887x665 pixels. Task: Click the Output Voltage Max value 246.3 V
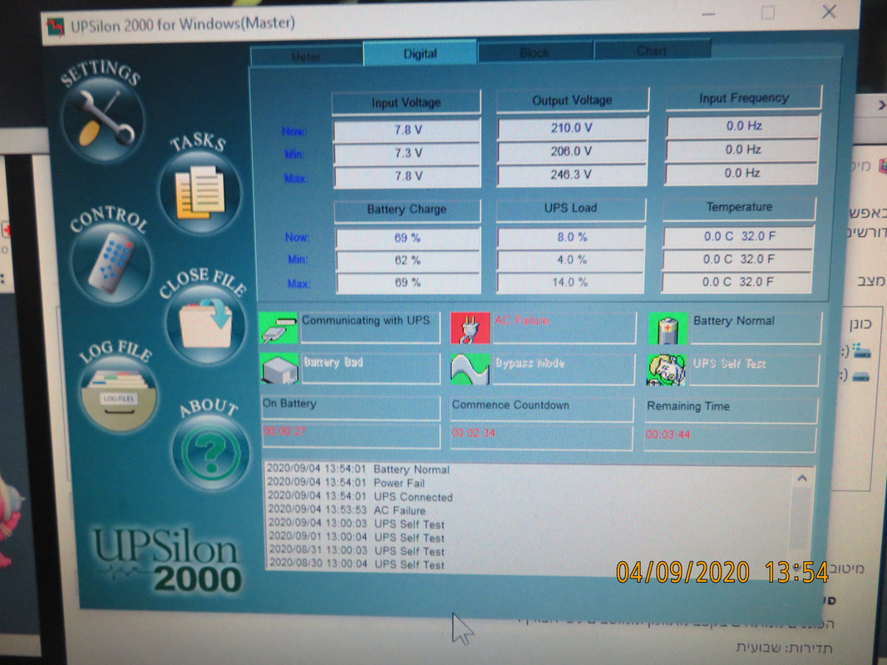571,175
